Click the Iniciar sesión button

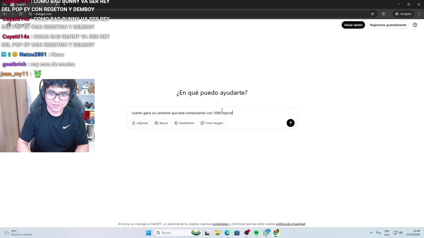coord(353,25)
